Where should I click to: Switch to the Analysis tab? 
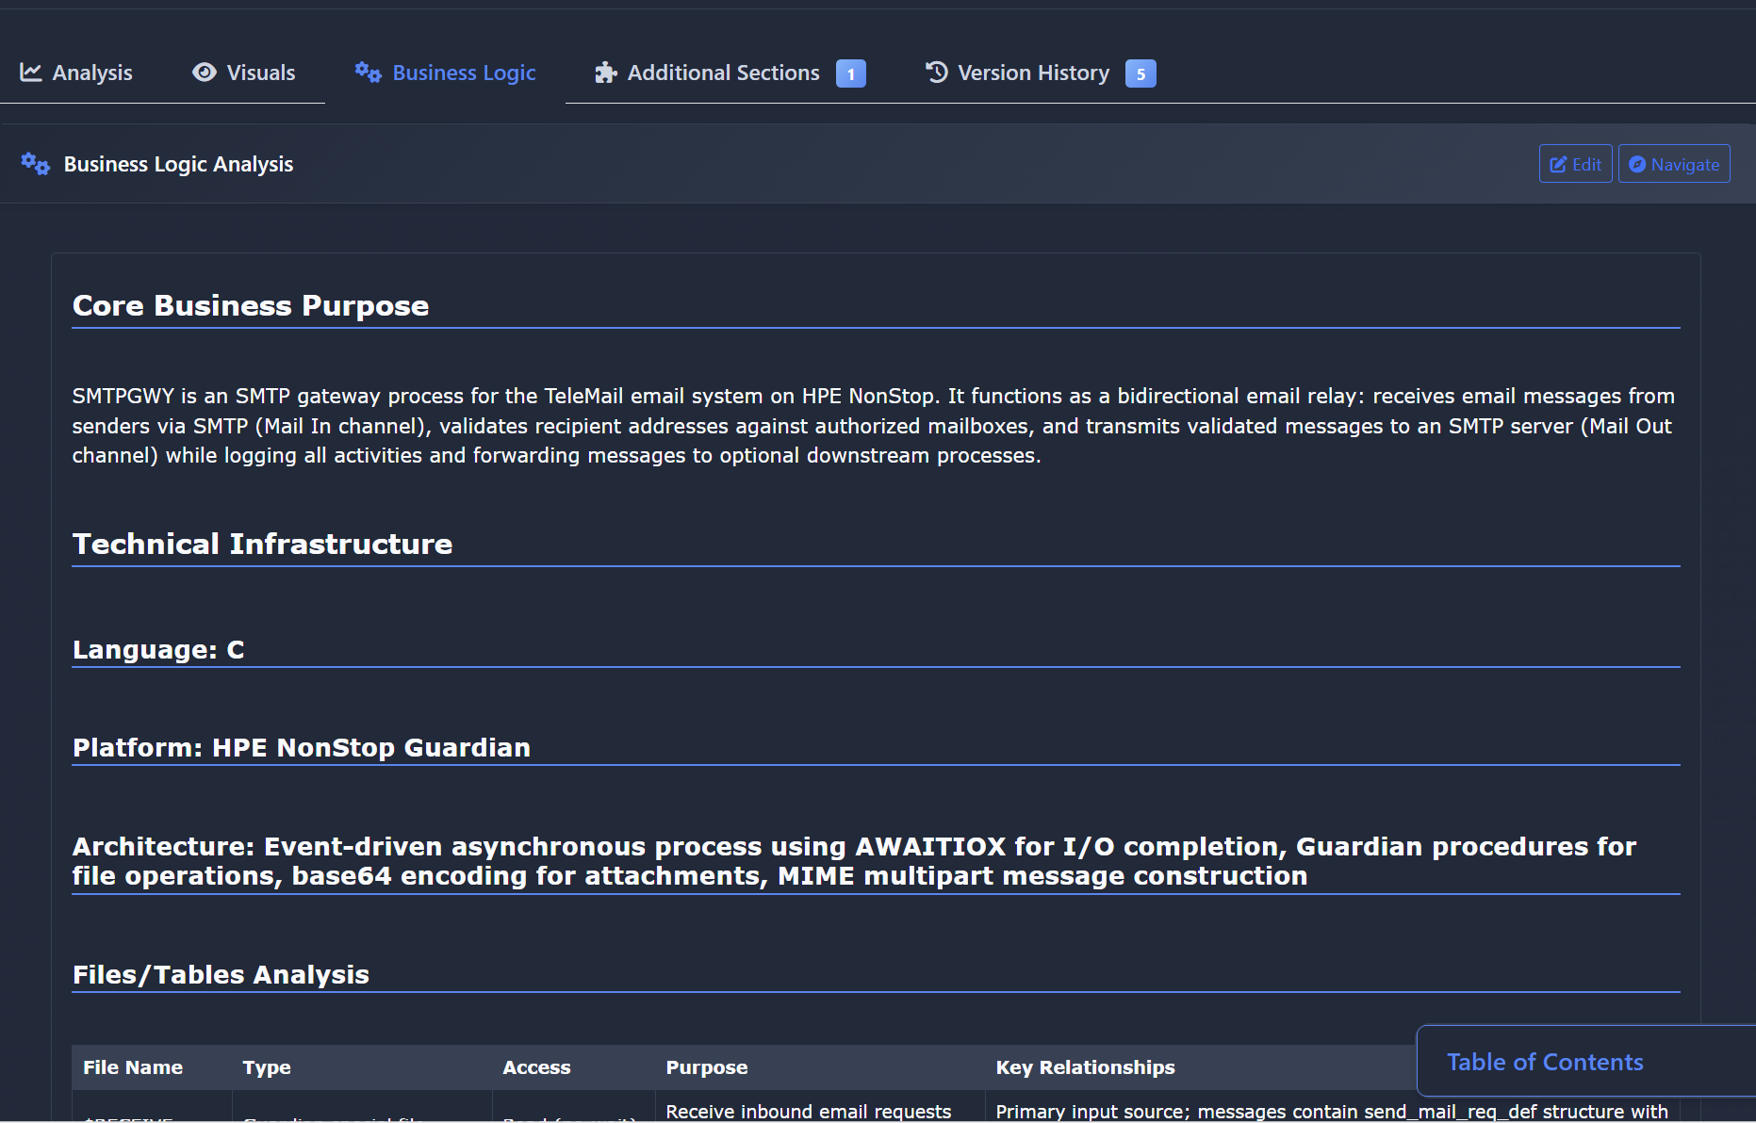91,73
